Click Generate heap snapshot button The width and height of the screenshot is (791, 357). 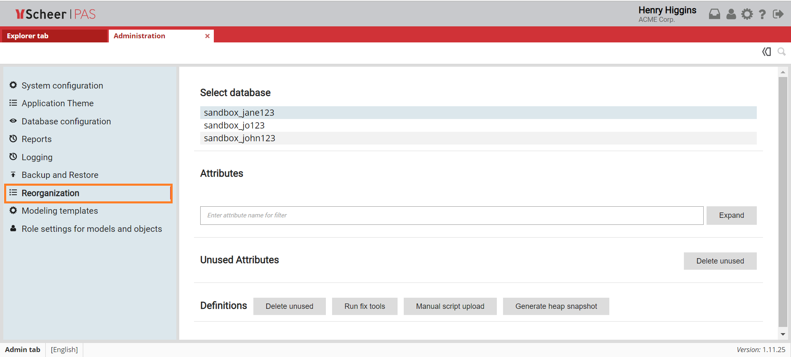(556, 306)
